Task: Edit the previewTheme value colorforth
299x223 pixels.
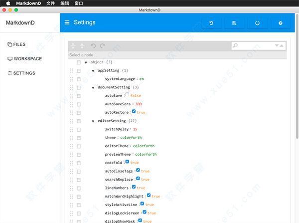Action: click(146, 155)
